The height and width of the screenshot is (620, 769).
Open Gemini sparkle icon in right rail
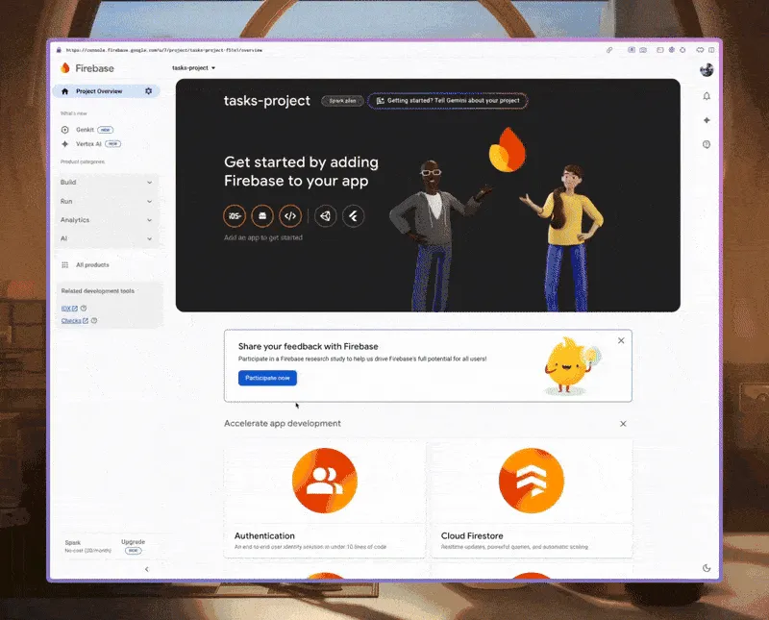707,120
